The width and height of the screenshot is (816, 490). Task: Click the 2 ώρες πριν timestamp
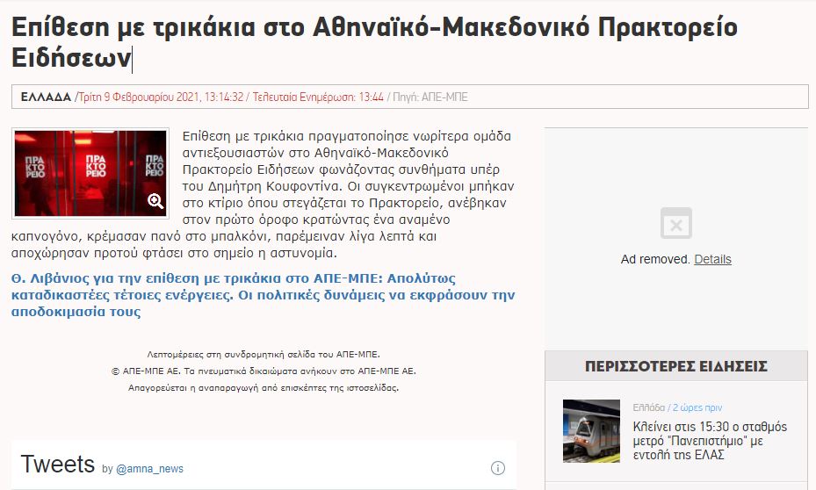tap(697, 407)
